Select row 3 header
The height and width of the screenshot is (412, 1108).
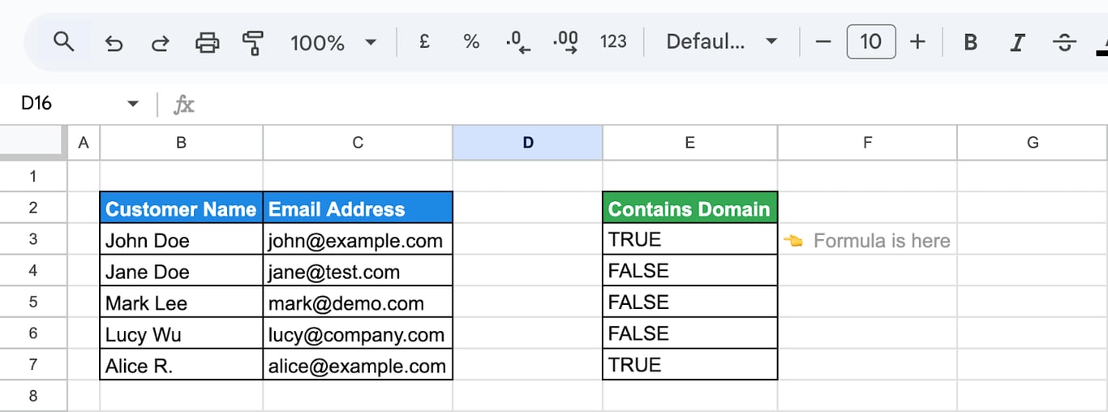(x=33, y=239)
